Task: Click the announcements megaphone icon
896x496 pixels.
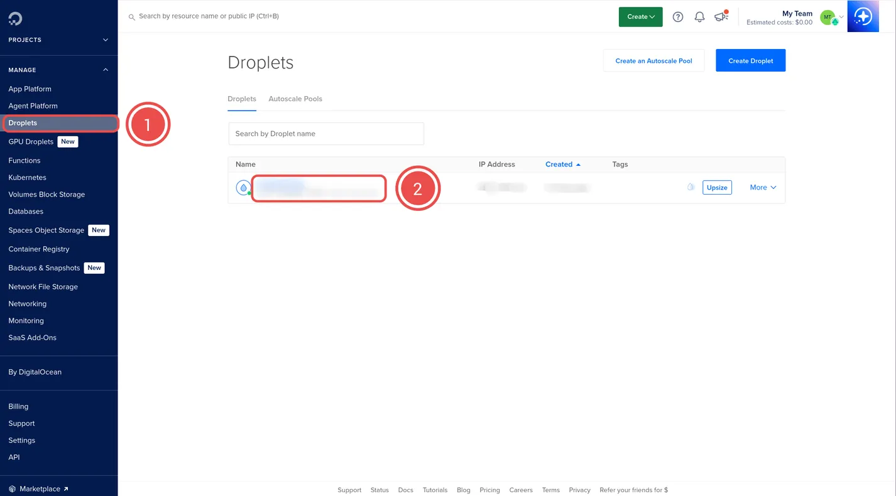Action: click(721, 17)
